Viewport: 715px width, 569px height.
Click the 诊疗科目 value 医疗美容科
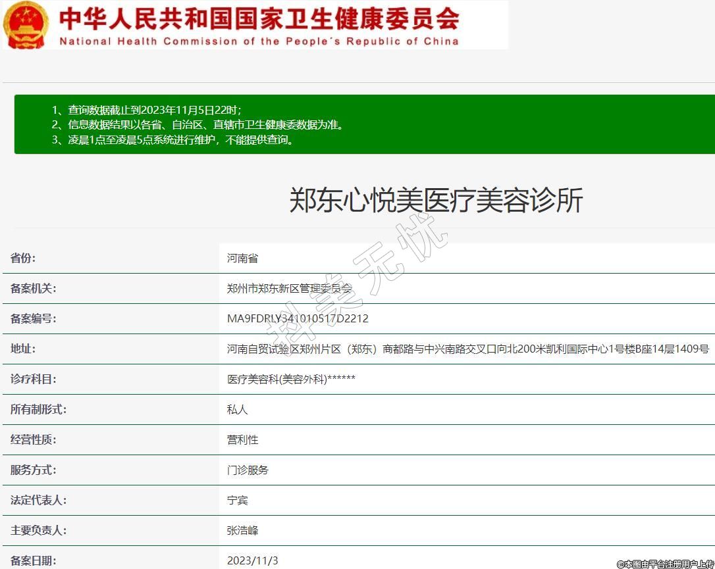pos(291,380)
